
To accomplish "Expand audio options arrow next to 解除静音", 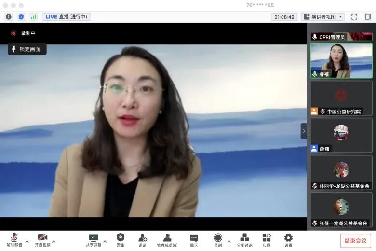I will click(x=27, y=241).
